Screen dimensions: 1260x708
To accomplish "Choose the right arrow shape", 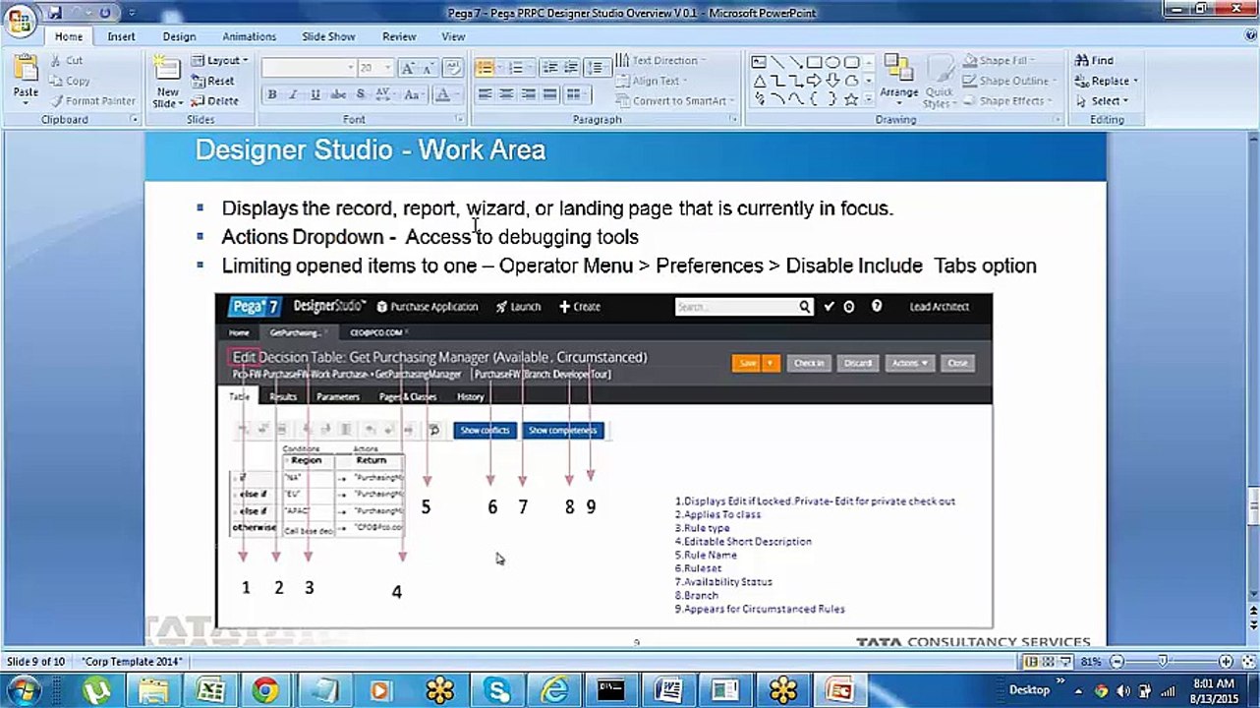I will click(x=814, y=81).
